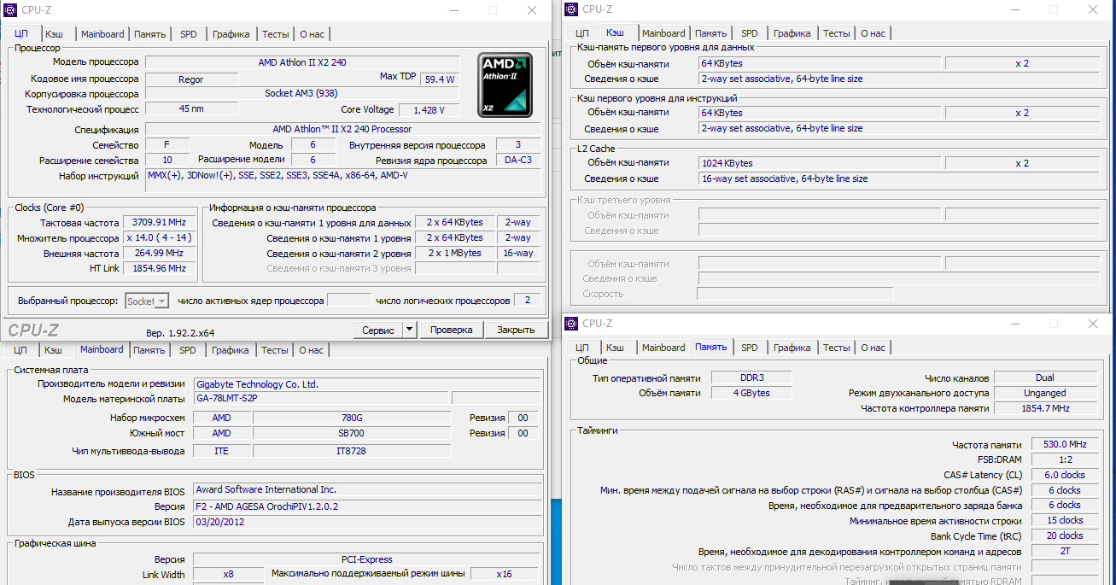
Task: Click the BIOS release date field
Action: tap(367, 522)
